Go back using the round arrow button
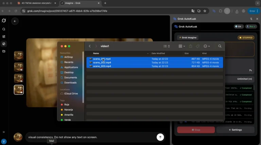Viewport: 261px width, 145px height. click(x=15, y=21)
